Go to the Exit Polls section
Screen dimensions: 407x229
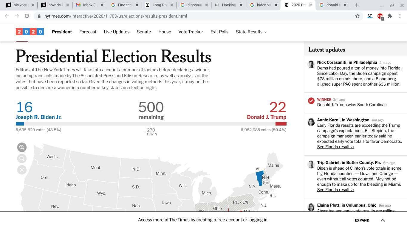tap(219, 32)
